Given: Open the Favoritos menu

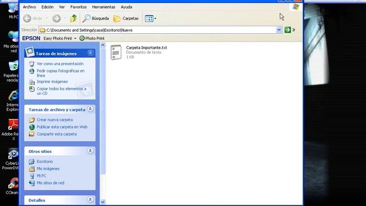Looking at the screenshot, I should tap(78, 7).
